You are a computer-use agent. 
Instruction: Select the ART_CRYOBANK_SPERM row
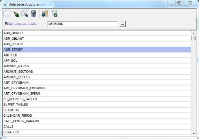point(97,94)
